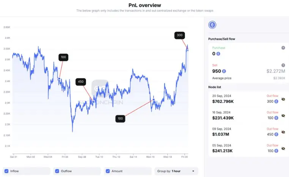Click ETH icon beside 300 in node list
This screenshot has height=177, width=289.
tap(276, 101)
